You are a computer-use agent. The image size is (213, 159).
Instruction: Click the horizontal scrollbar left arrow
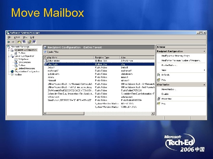pyautogui.click(x=45, y=113)
